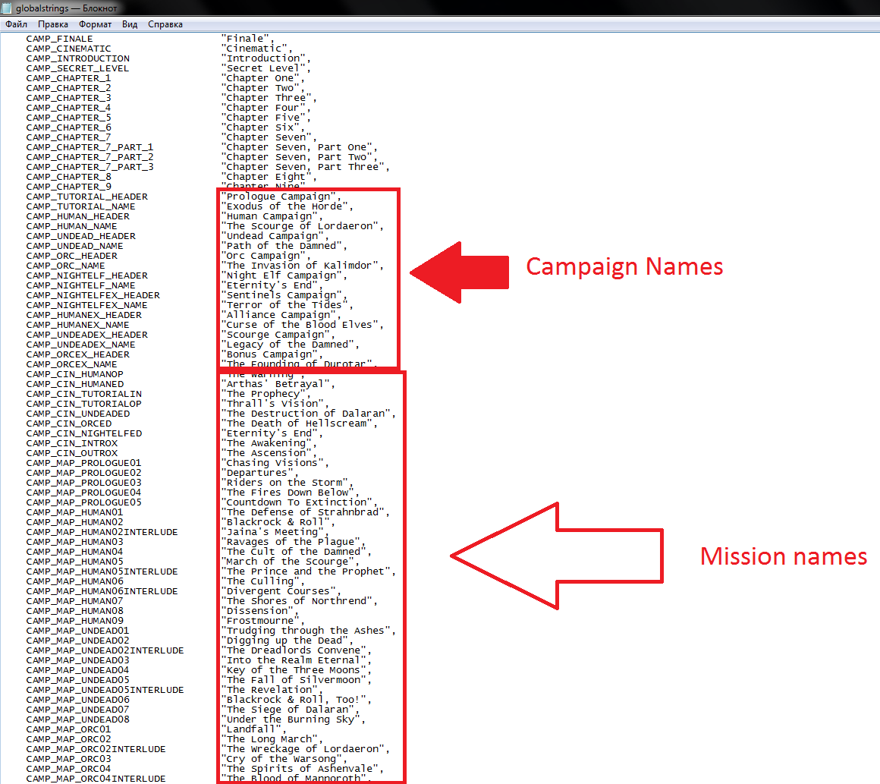Open the Правка menu

pos(53,24)
